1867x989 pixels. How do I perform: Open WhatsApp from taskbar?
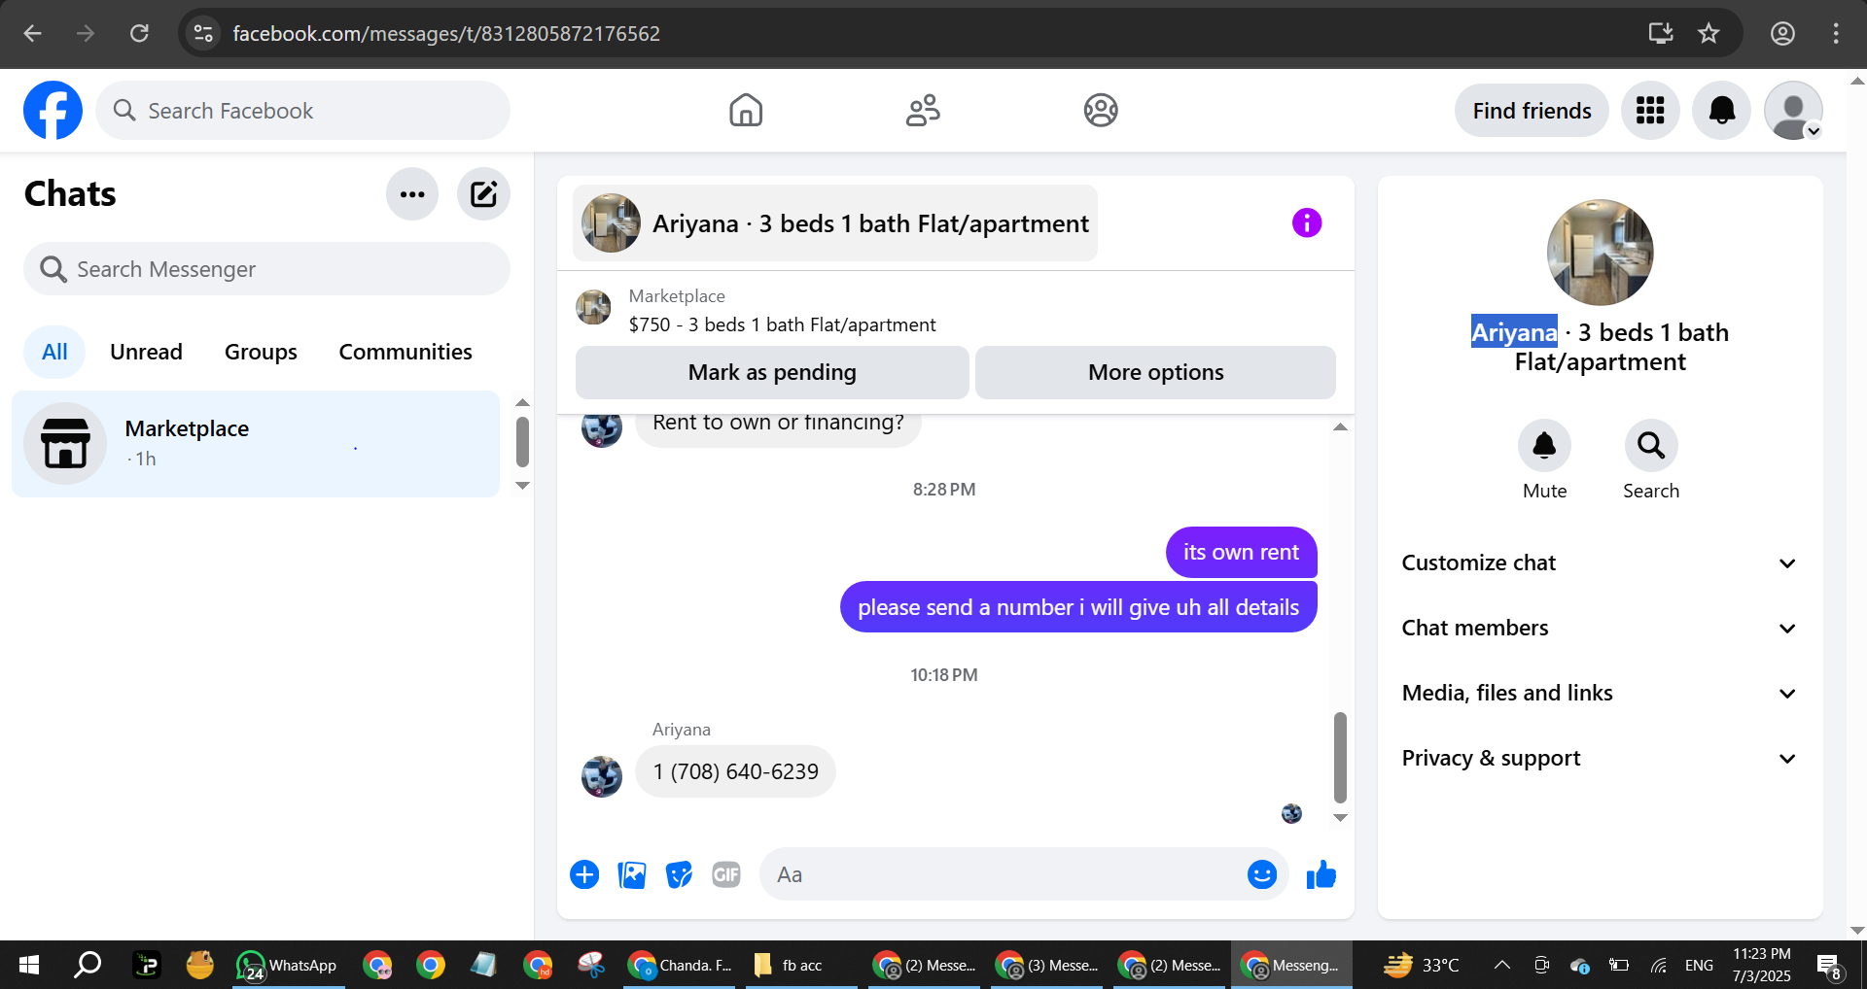tap(288, 965)
